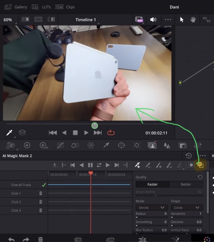This screenshot has height=242, width=214.
Task: Open the Key palette icon
Action: pyautogui.click(x=182, y=145)
